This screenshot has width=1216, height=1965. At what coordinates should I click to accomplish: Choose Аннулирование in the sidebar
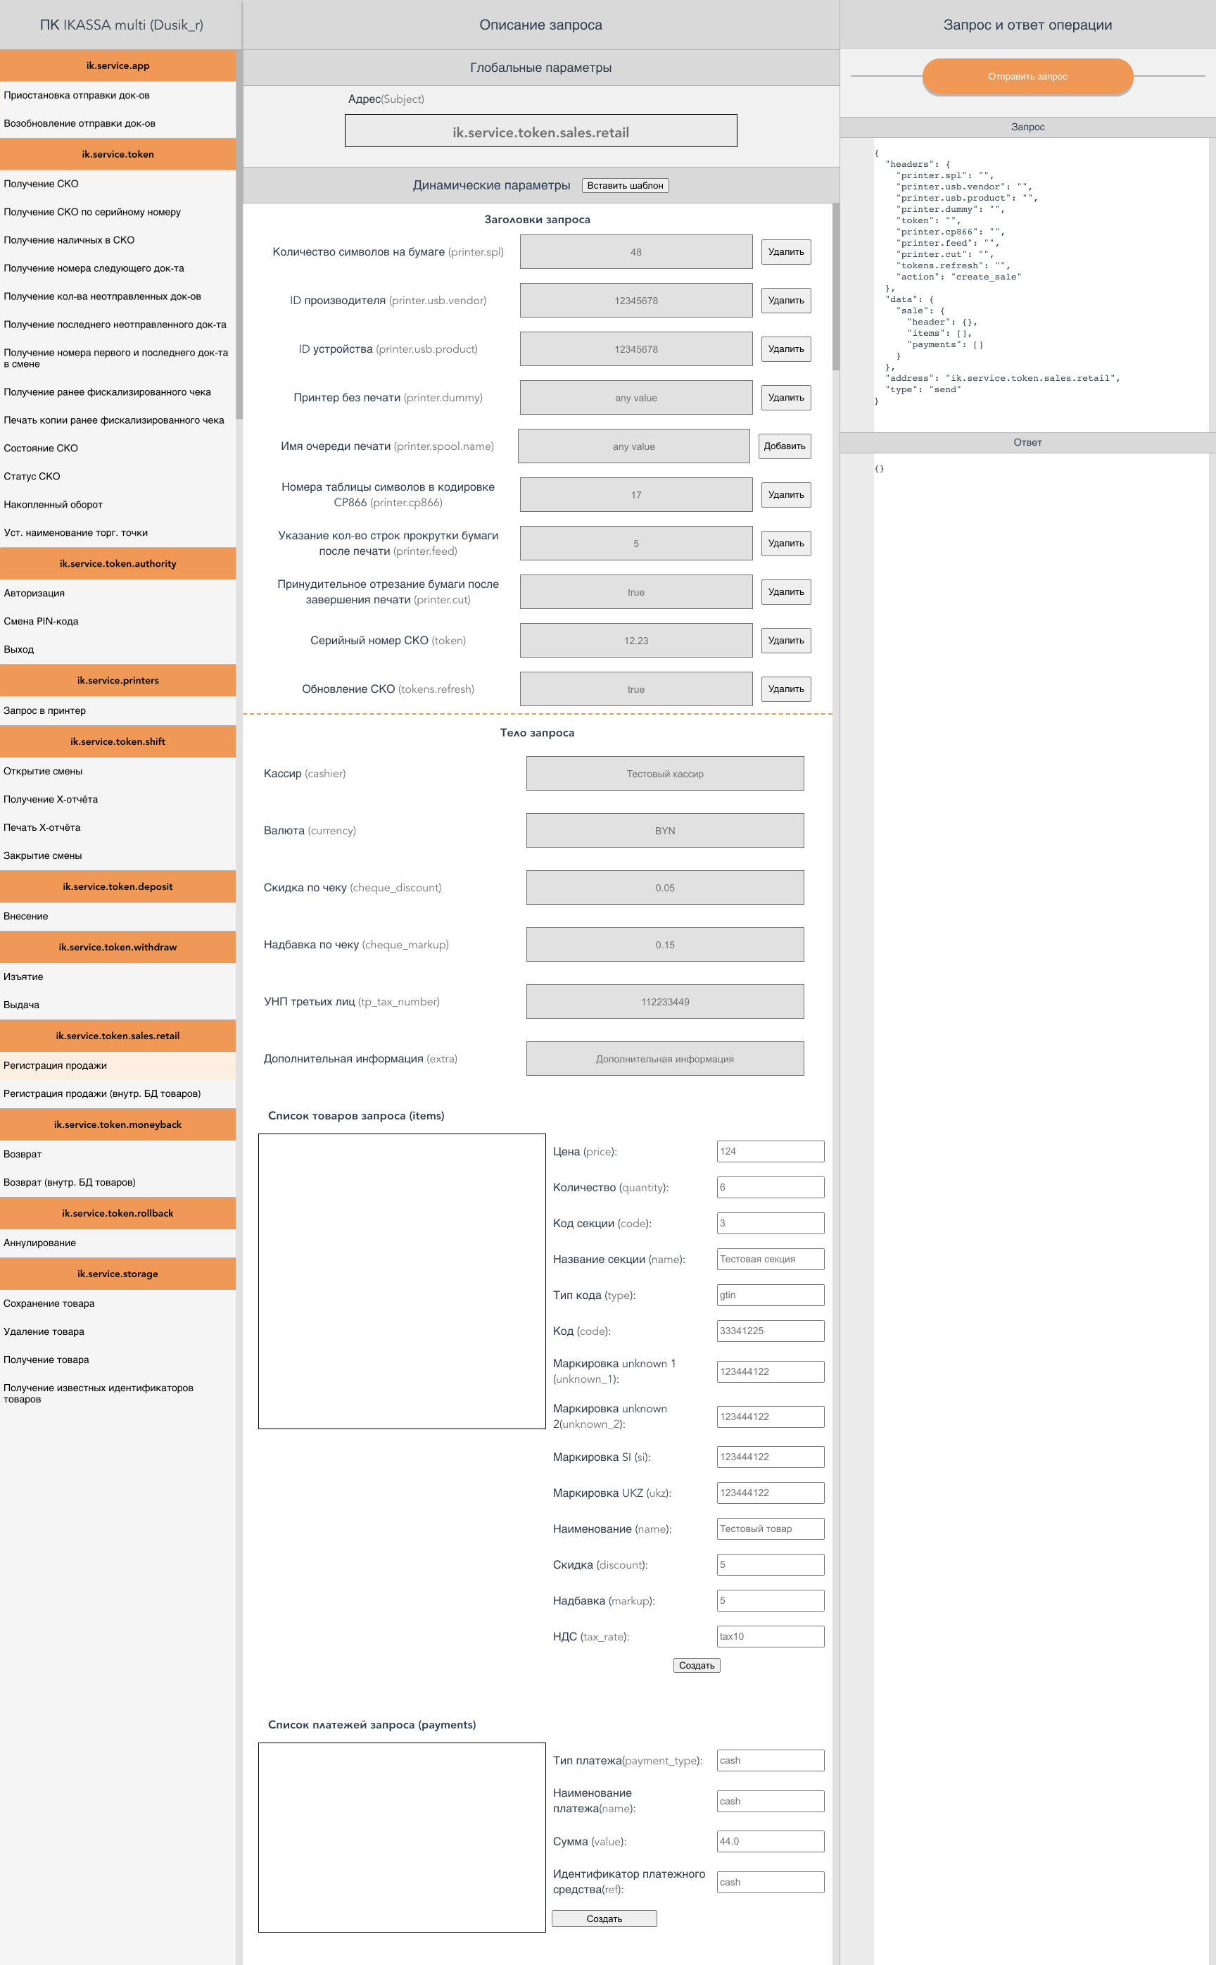pyautogui.click(x=40, y=1243)
